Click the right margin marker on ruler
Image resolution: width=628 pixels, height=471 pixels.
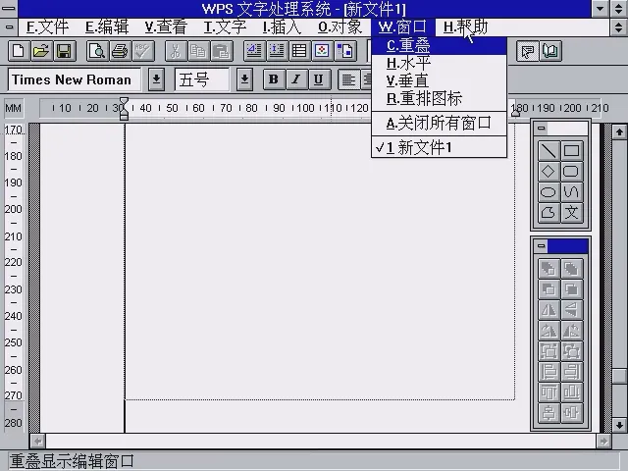516,114
